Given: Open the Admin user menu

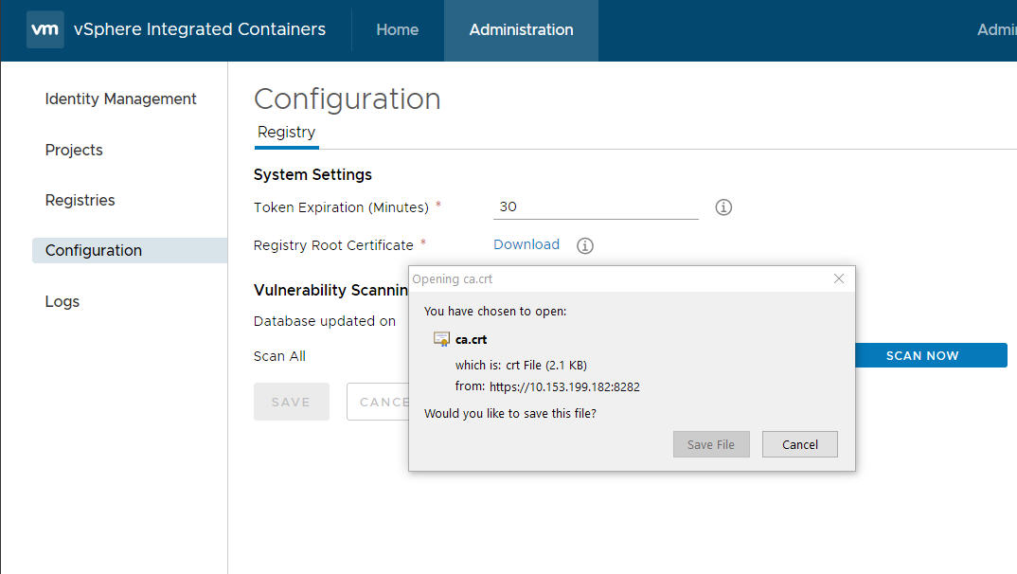Looking at the screenshot, I should click(996, 29).
